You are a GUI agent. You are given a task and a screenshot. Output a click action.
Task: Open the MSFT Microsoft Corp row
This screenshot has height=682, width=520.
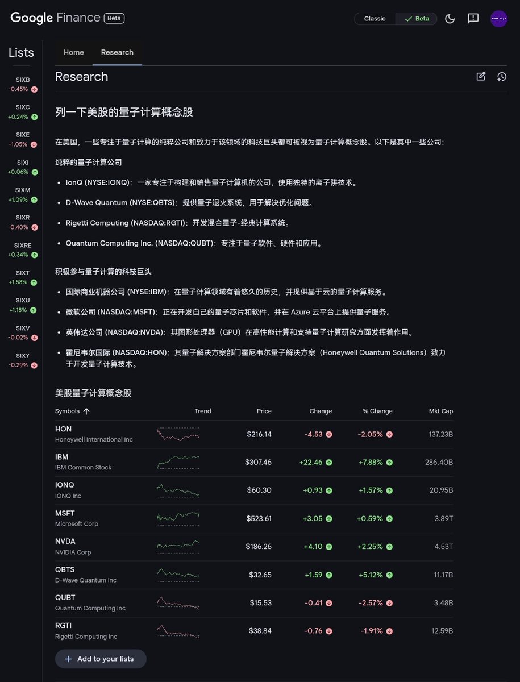(x=254, y=518)
